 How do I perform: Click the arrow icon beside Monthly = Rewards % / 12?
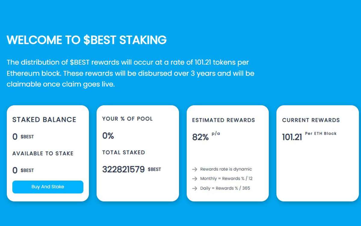point(195,178)
